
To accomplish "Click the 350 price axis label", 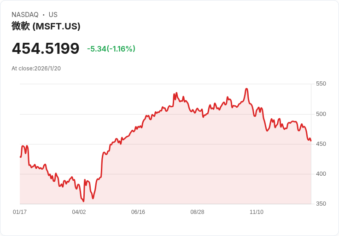I will tap(321, 203).
